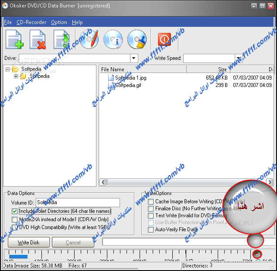Expand the Softpedia subfolder in tree
Viewport: 277px width, 271px height.
pyautogui.click(x=16, y=76)
